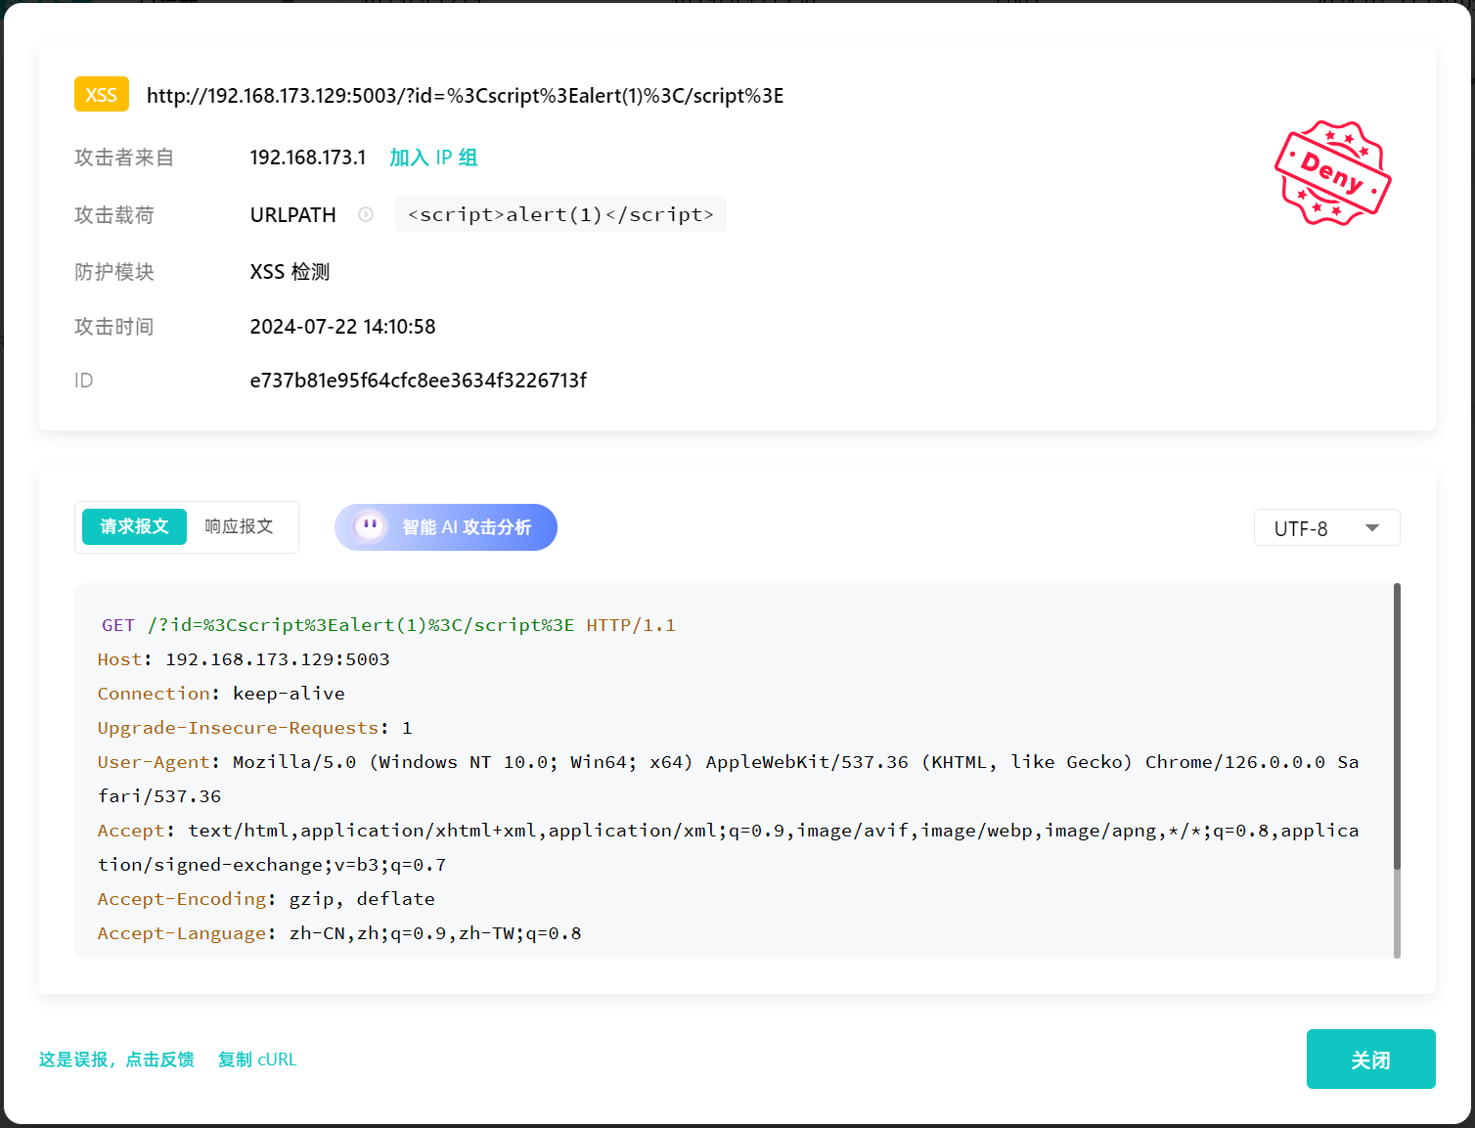Click the attack payload code snippet box
Screen dimensions: 1475x1128
tap(560, 214)
